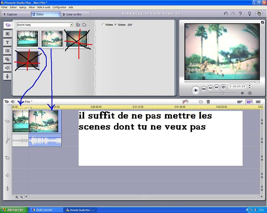This screenshot has height=213, width=267.
Task: Click the redo arrow icon
Action: [233, 14]
